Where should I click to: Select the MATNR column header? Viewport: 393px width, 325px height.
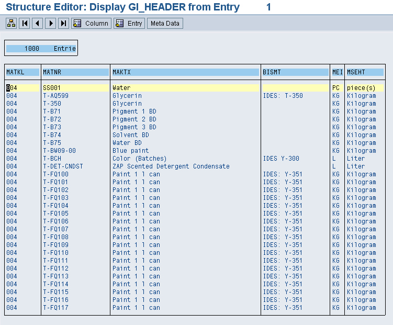(75, 72)
